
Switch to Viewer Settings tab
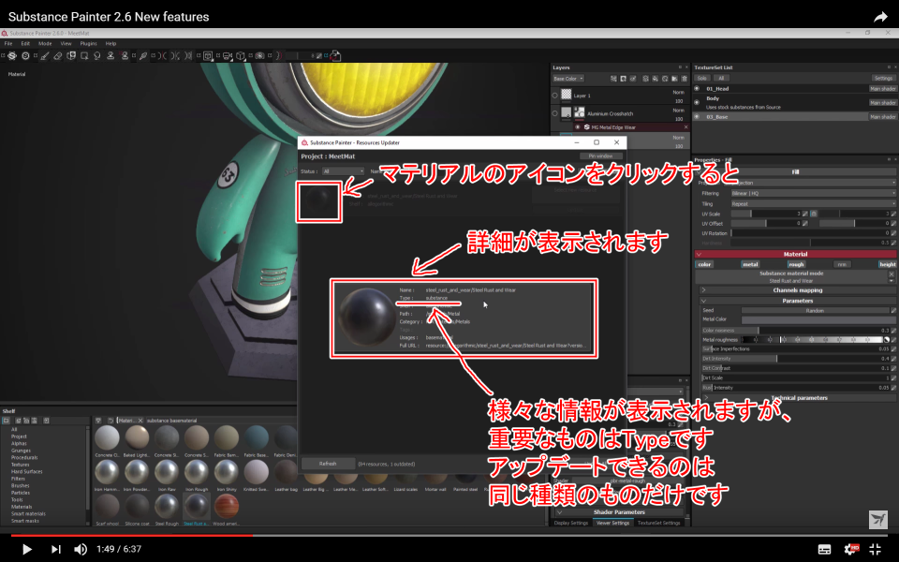click(x=612, y=523)
